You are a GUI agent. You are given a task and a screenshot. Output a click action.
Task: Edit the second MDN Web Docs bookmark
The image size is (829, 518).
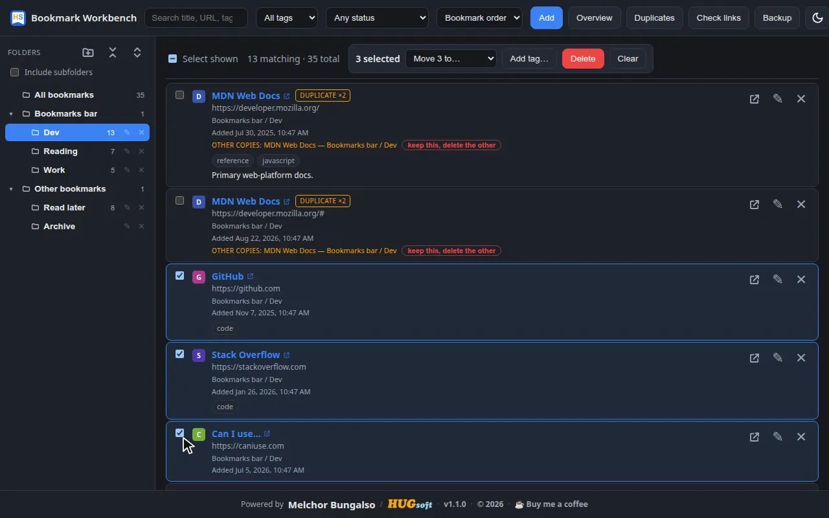(778, 205)
